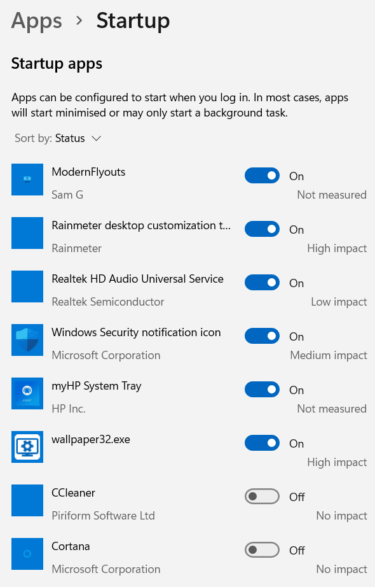
Task: Enable CCleaner startup toggle
Action: [x=262, y=497]
